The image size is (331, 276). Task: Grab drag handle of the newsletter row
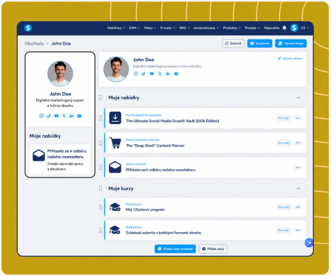click(100, 167)
